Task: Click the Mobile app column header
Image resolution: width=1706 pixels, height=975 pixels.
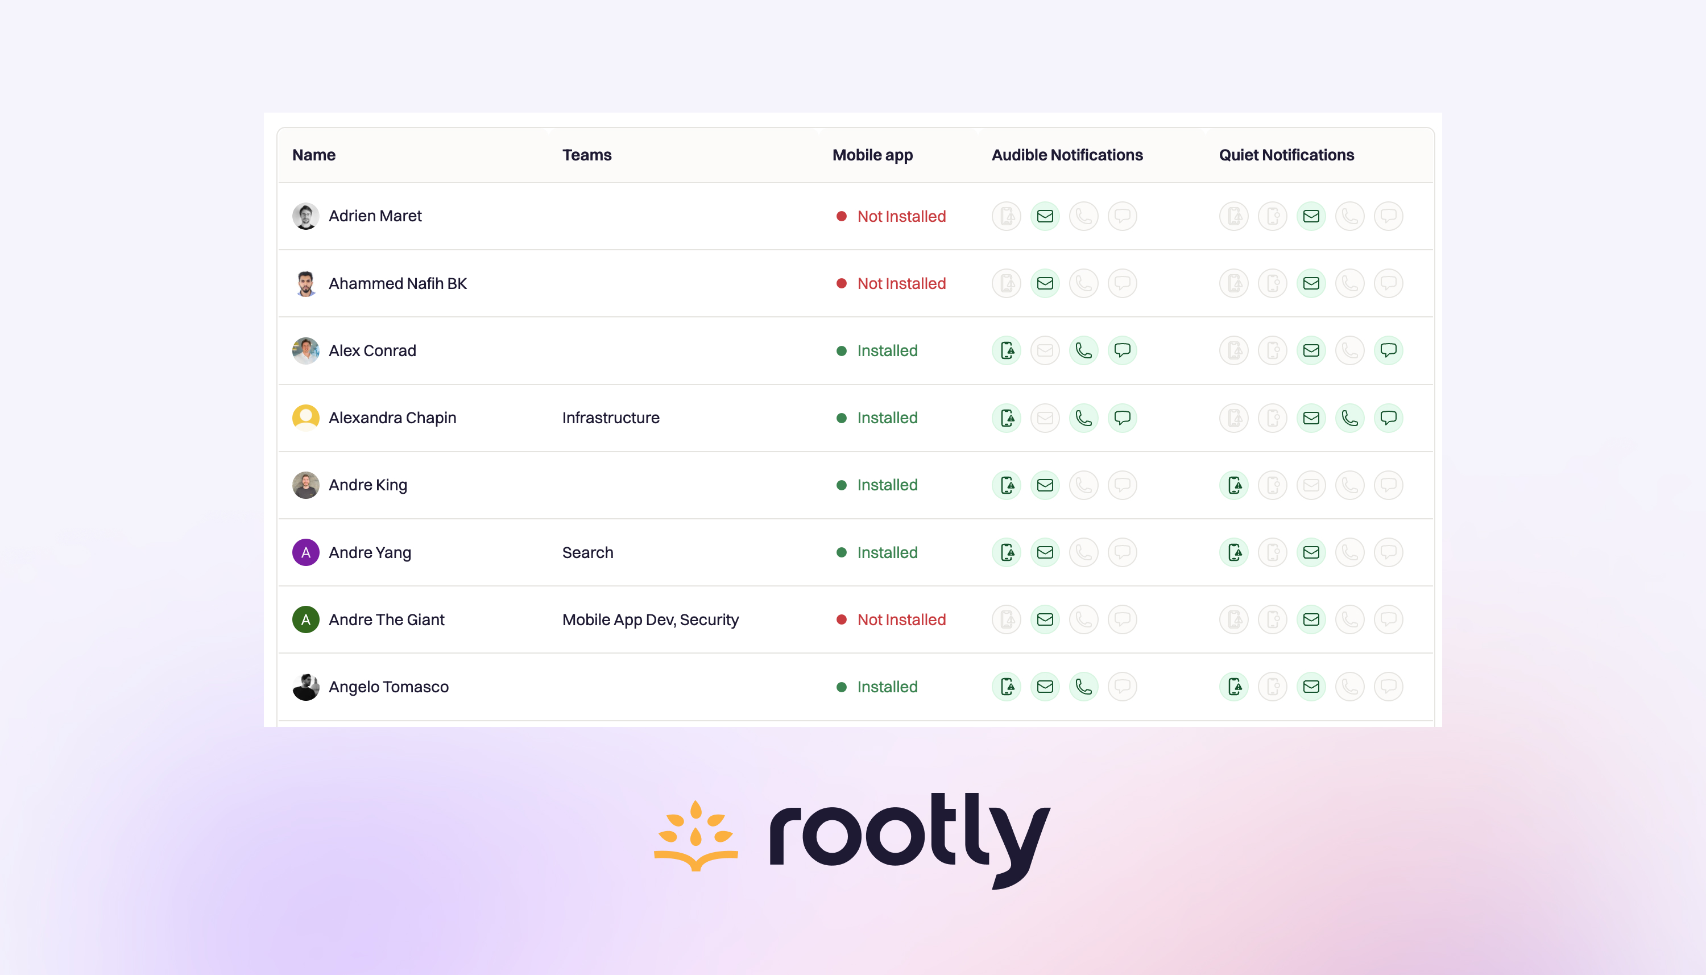Action: (872, 155)
